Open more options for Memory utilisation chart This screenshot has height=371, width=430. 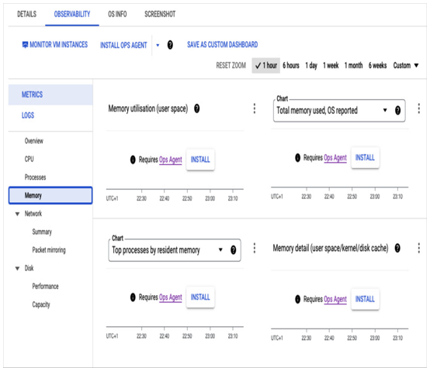coord(255,108)
